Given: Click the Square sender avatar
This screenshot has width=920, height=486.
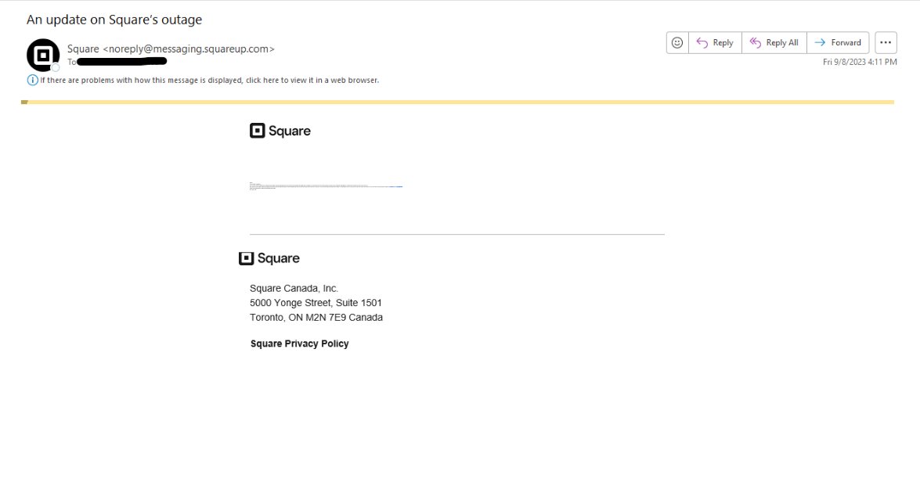Looking at the screenshot, I should point(43,55).
